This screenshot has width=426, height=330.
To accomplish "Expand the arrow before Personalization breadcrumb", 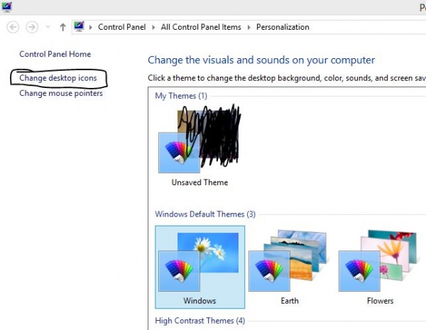I will (249, 27).
